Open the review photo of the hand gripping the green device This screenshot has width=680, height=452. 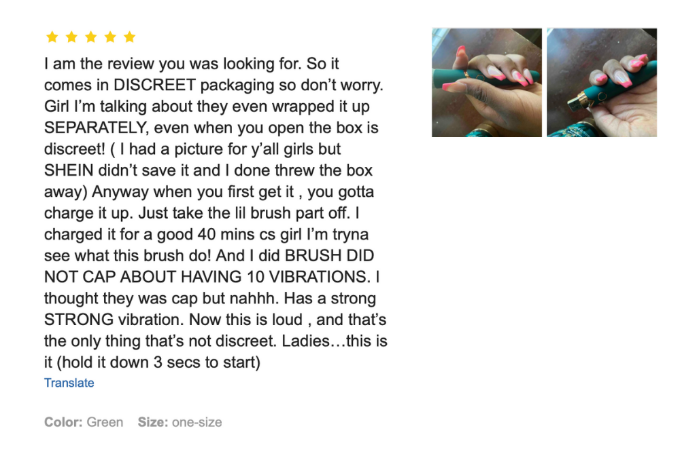(487, 83)
